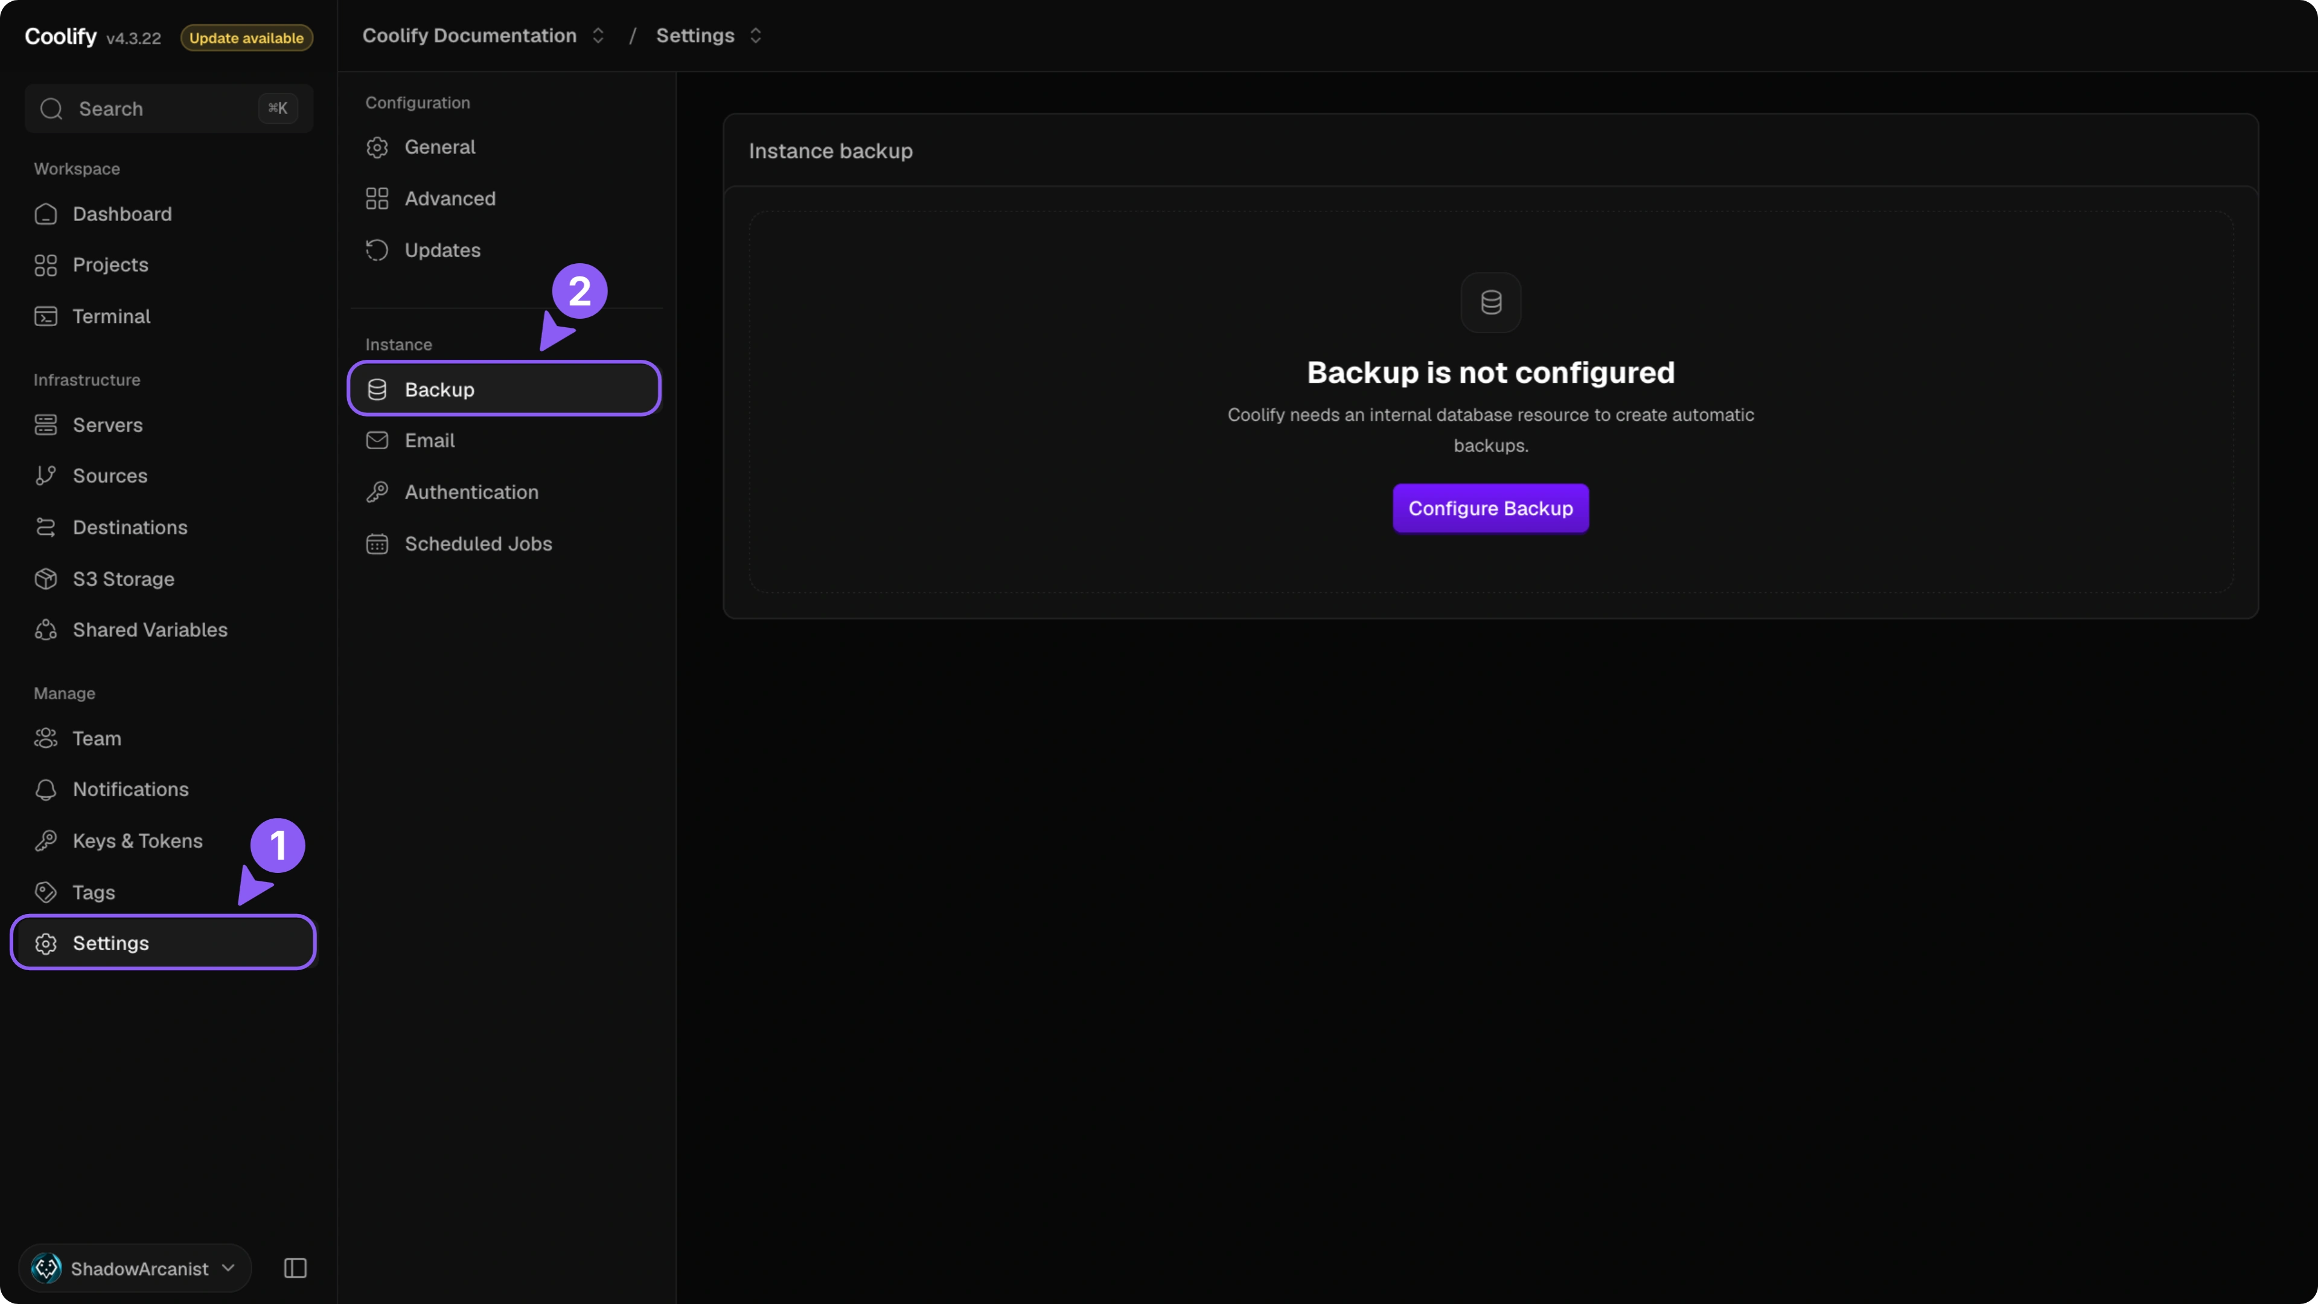Select the Team people icon
Screen dimensions: 2318x1304
coord(46,738)
